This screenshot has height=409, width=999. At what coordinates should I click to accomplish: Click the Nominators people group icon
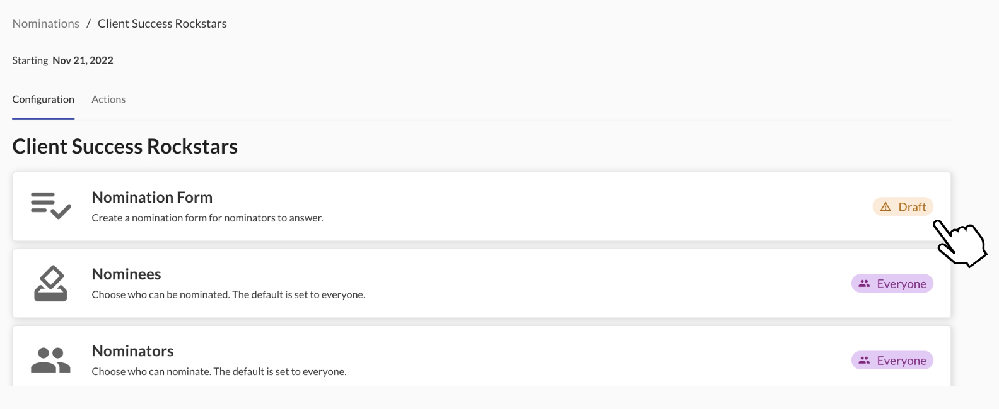point(50,360)
